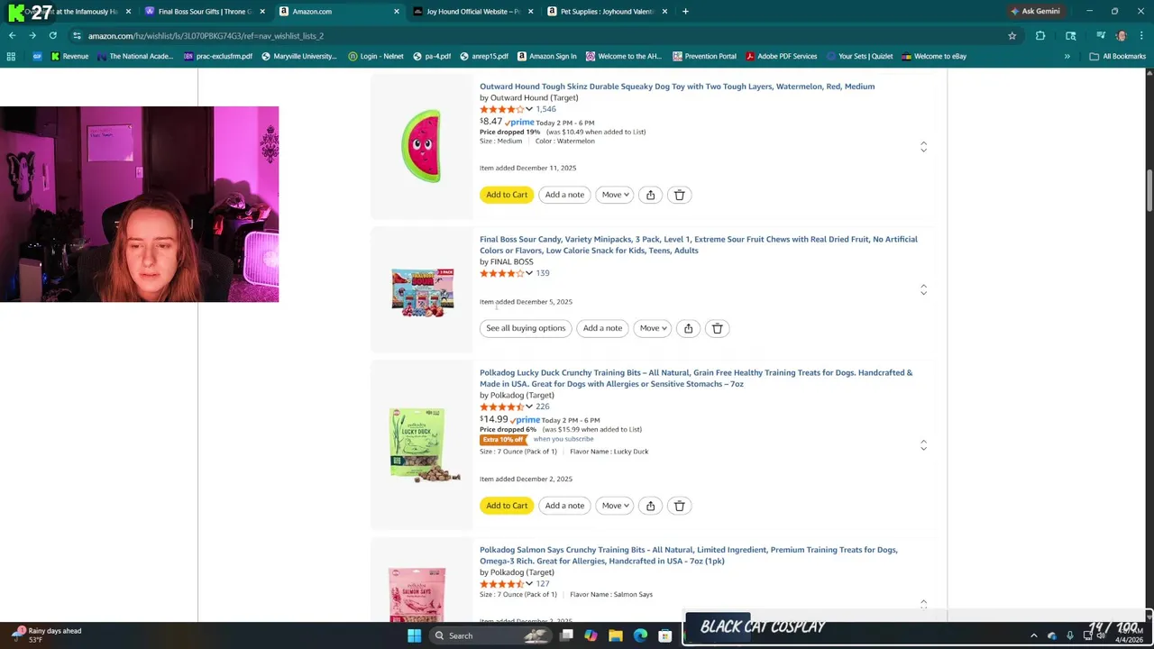Expand the rating dropdown for Final Boss candy

[x=529, y=273]
